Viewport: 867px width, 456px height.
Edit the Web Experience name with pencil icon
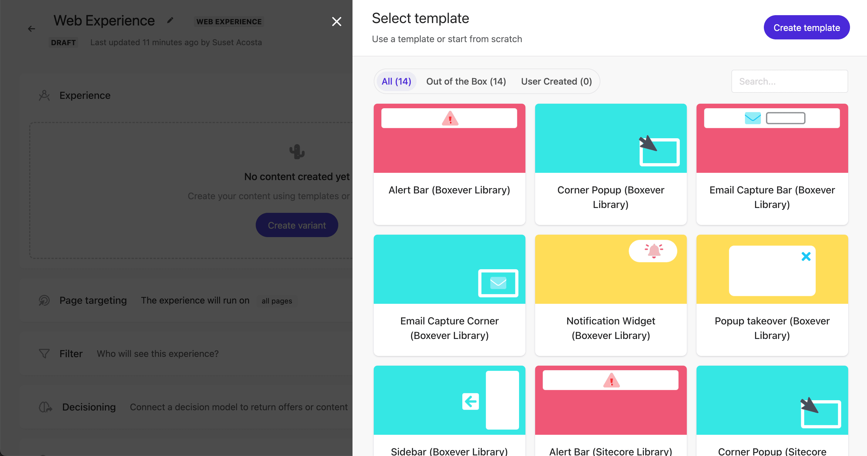[x=170, y=21]
